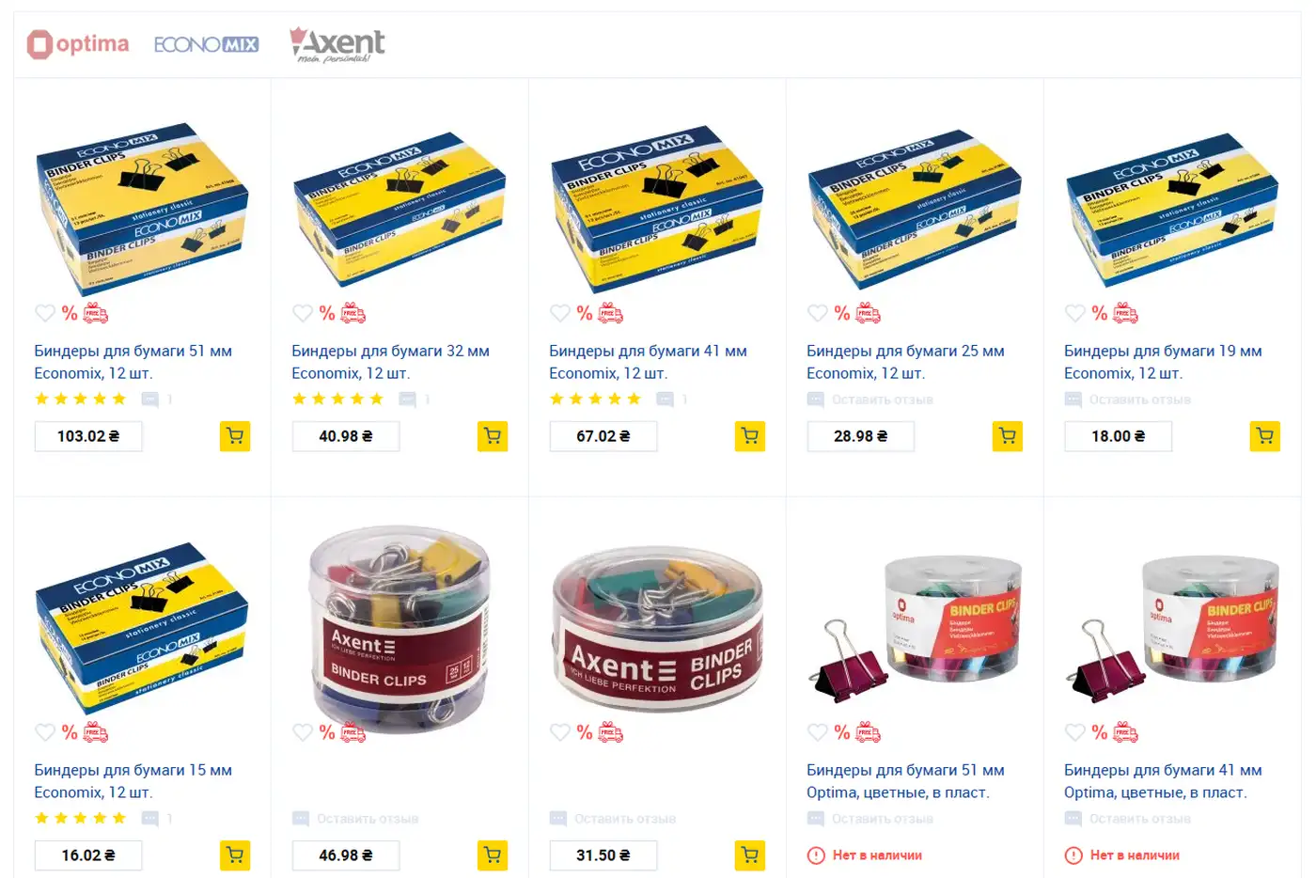Rate the 32 мм Economix binders via the stars
Screen dimensions: 1316x878
point(337,400)
